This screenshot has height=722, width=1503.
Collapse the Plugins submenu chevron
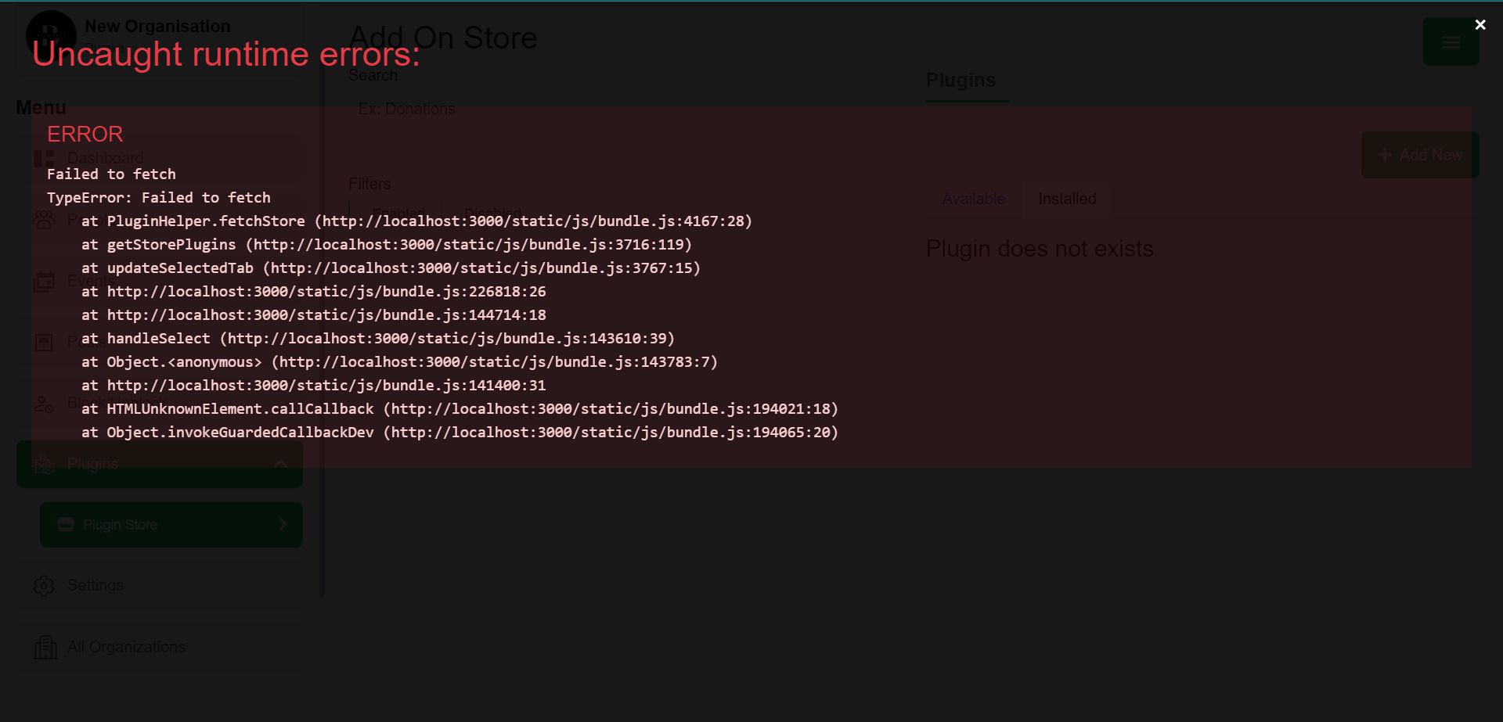[281, 463]
